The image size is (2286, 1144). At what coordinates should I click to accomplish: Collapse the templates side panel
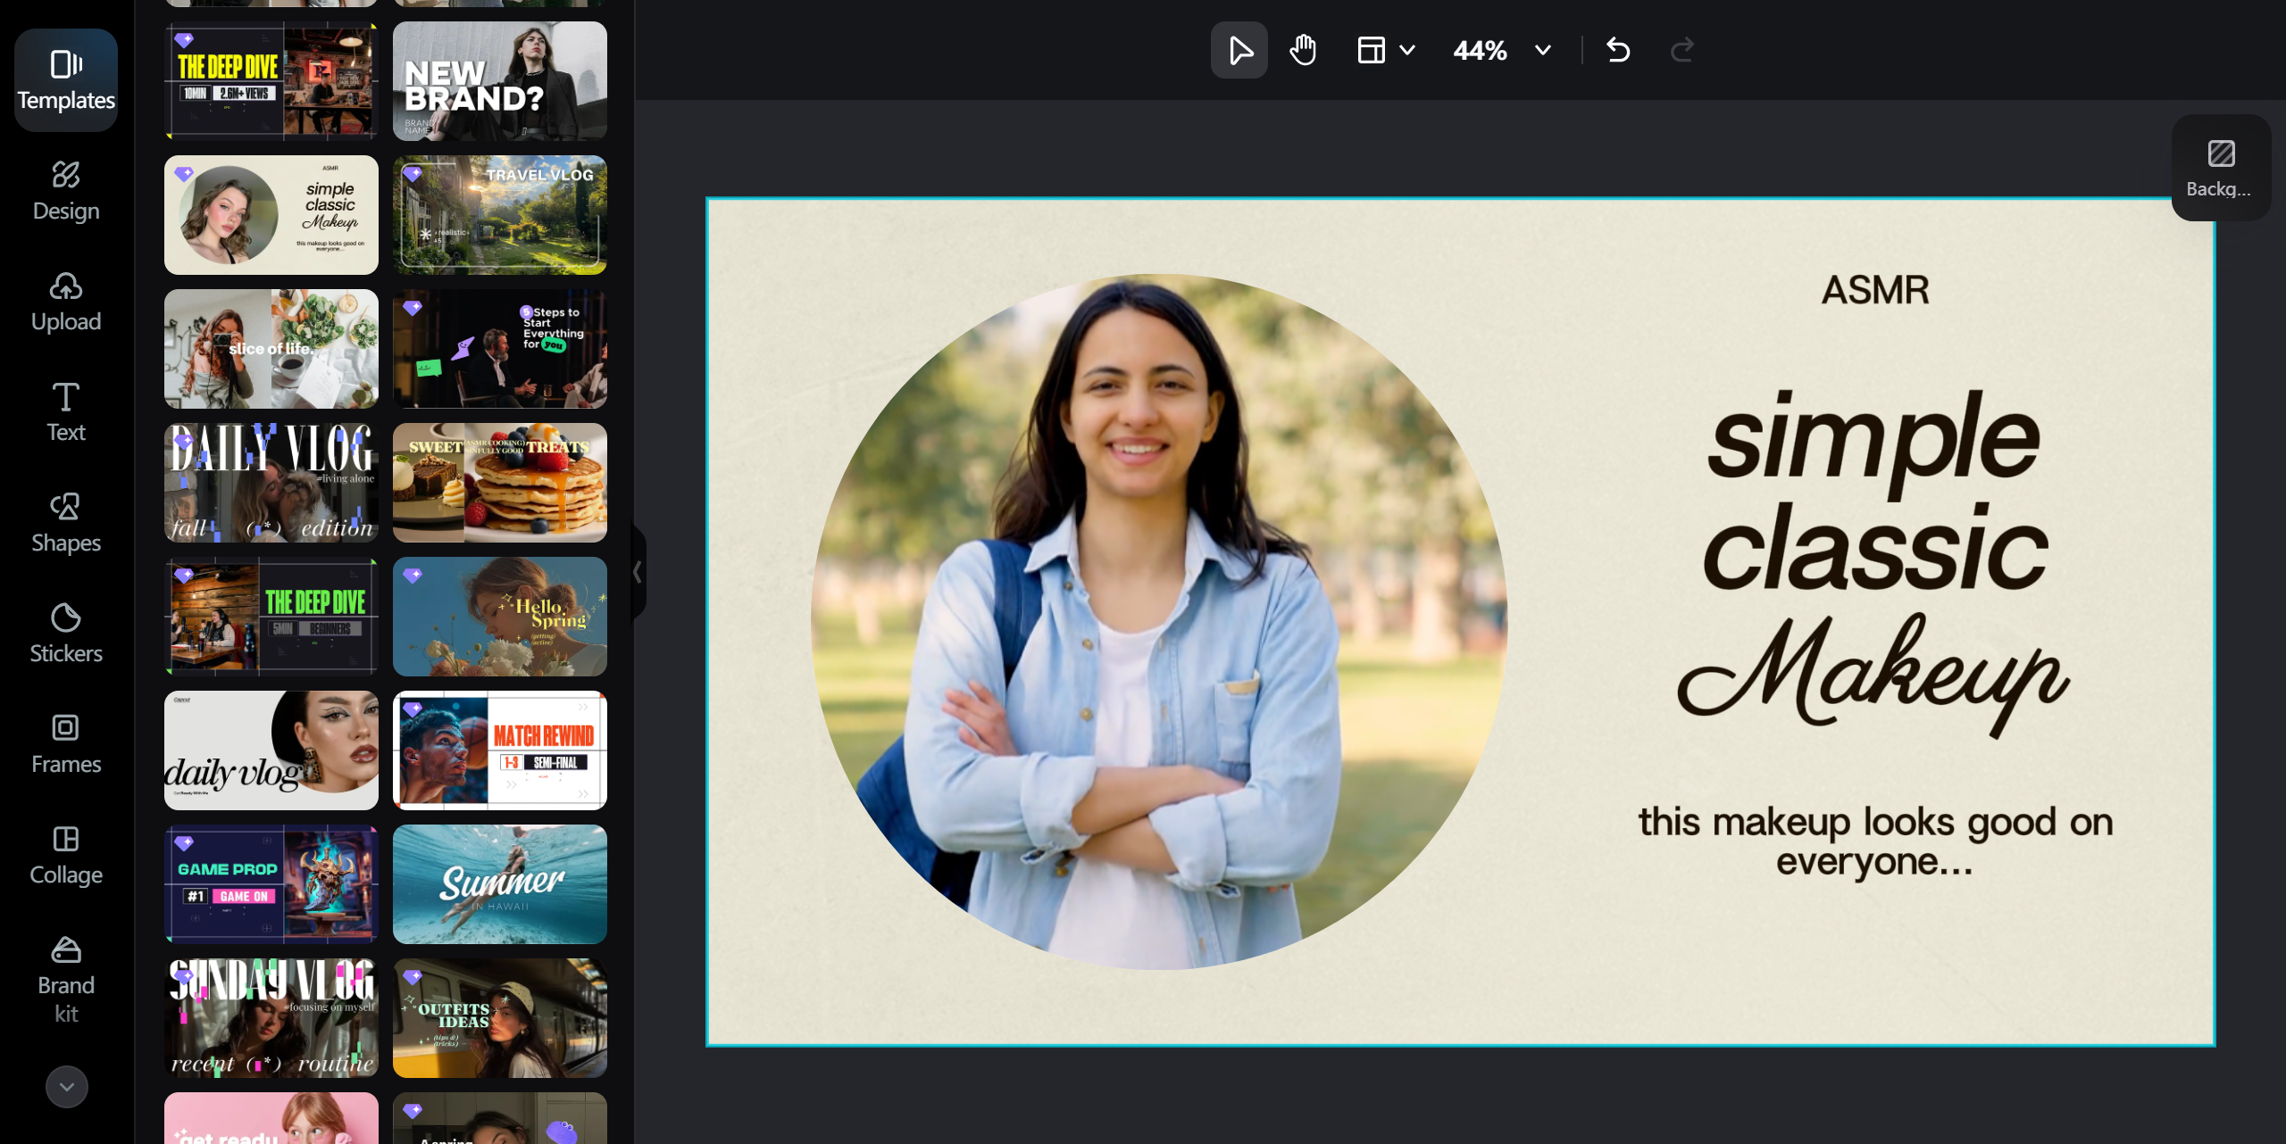pos(638,572)
